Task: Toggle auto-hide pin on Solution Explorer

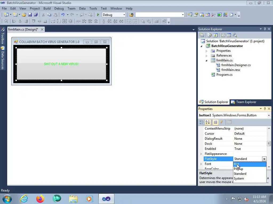Action: 265,29
